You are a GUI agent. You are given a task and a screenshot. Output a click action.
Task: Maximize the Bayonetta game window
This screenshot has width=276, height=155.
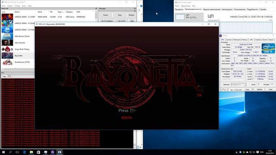209,24
